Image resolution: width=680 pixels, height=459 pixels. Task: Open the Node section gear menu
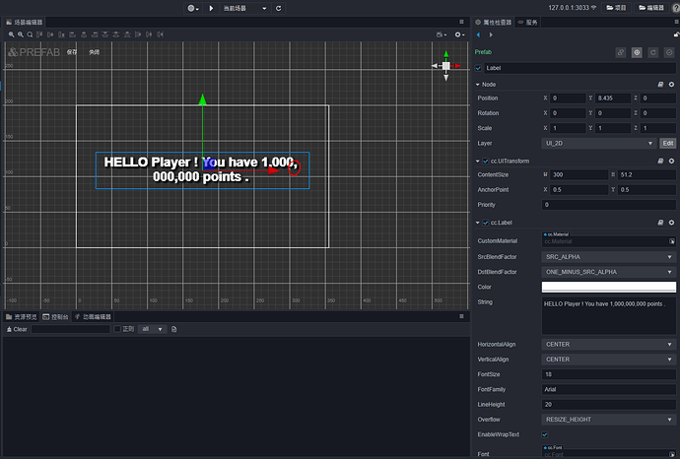click(671, 85)
